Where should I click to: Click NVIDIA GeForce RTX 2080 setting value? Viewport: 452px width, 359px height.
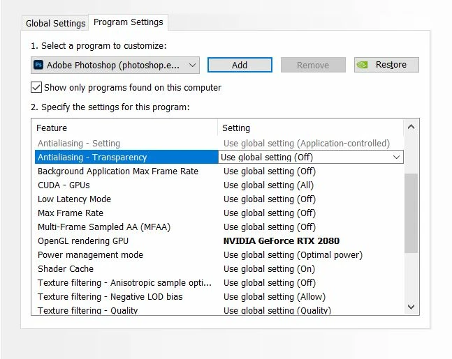pyautogui.click(x=282, y=240)
